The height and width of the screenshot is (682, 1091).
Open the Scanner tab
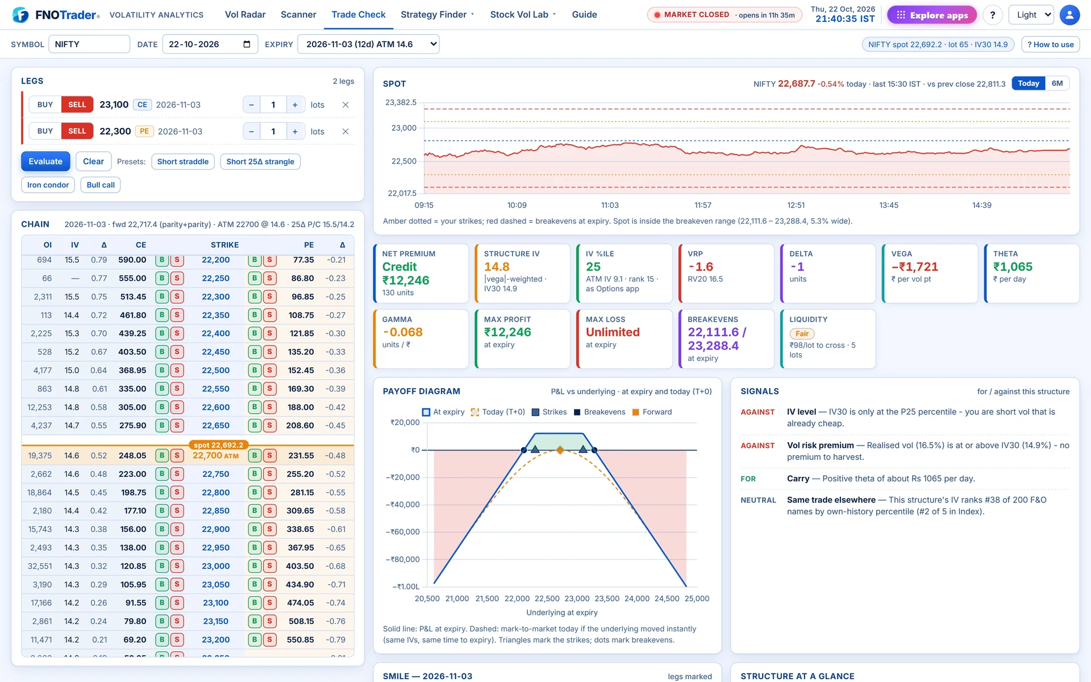298,15
